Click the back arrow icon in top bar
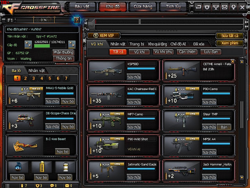 coord(198,7)
